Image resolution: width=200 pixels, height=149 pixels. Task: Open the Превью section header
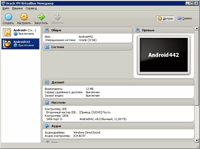[164, 30]
